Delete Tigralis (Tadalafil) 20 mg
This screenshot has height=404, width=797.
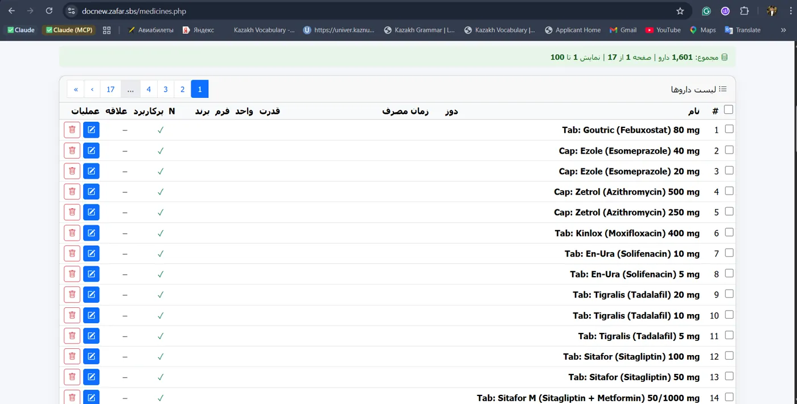[72, 294]
